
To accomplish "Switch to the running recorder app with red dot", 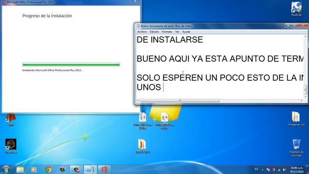I will pyautogui.click(x=76, y=170).
